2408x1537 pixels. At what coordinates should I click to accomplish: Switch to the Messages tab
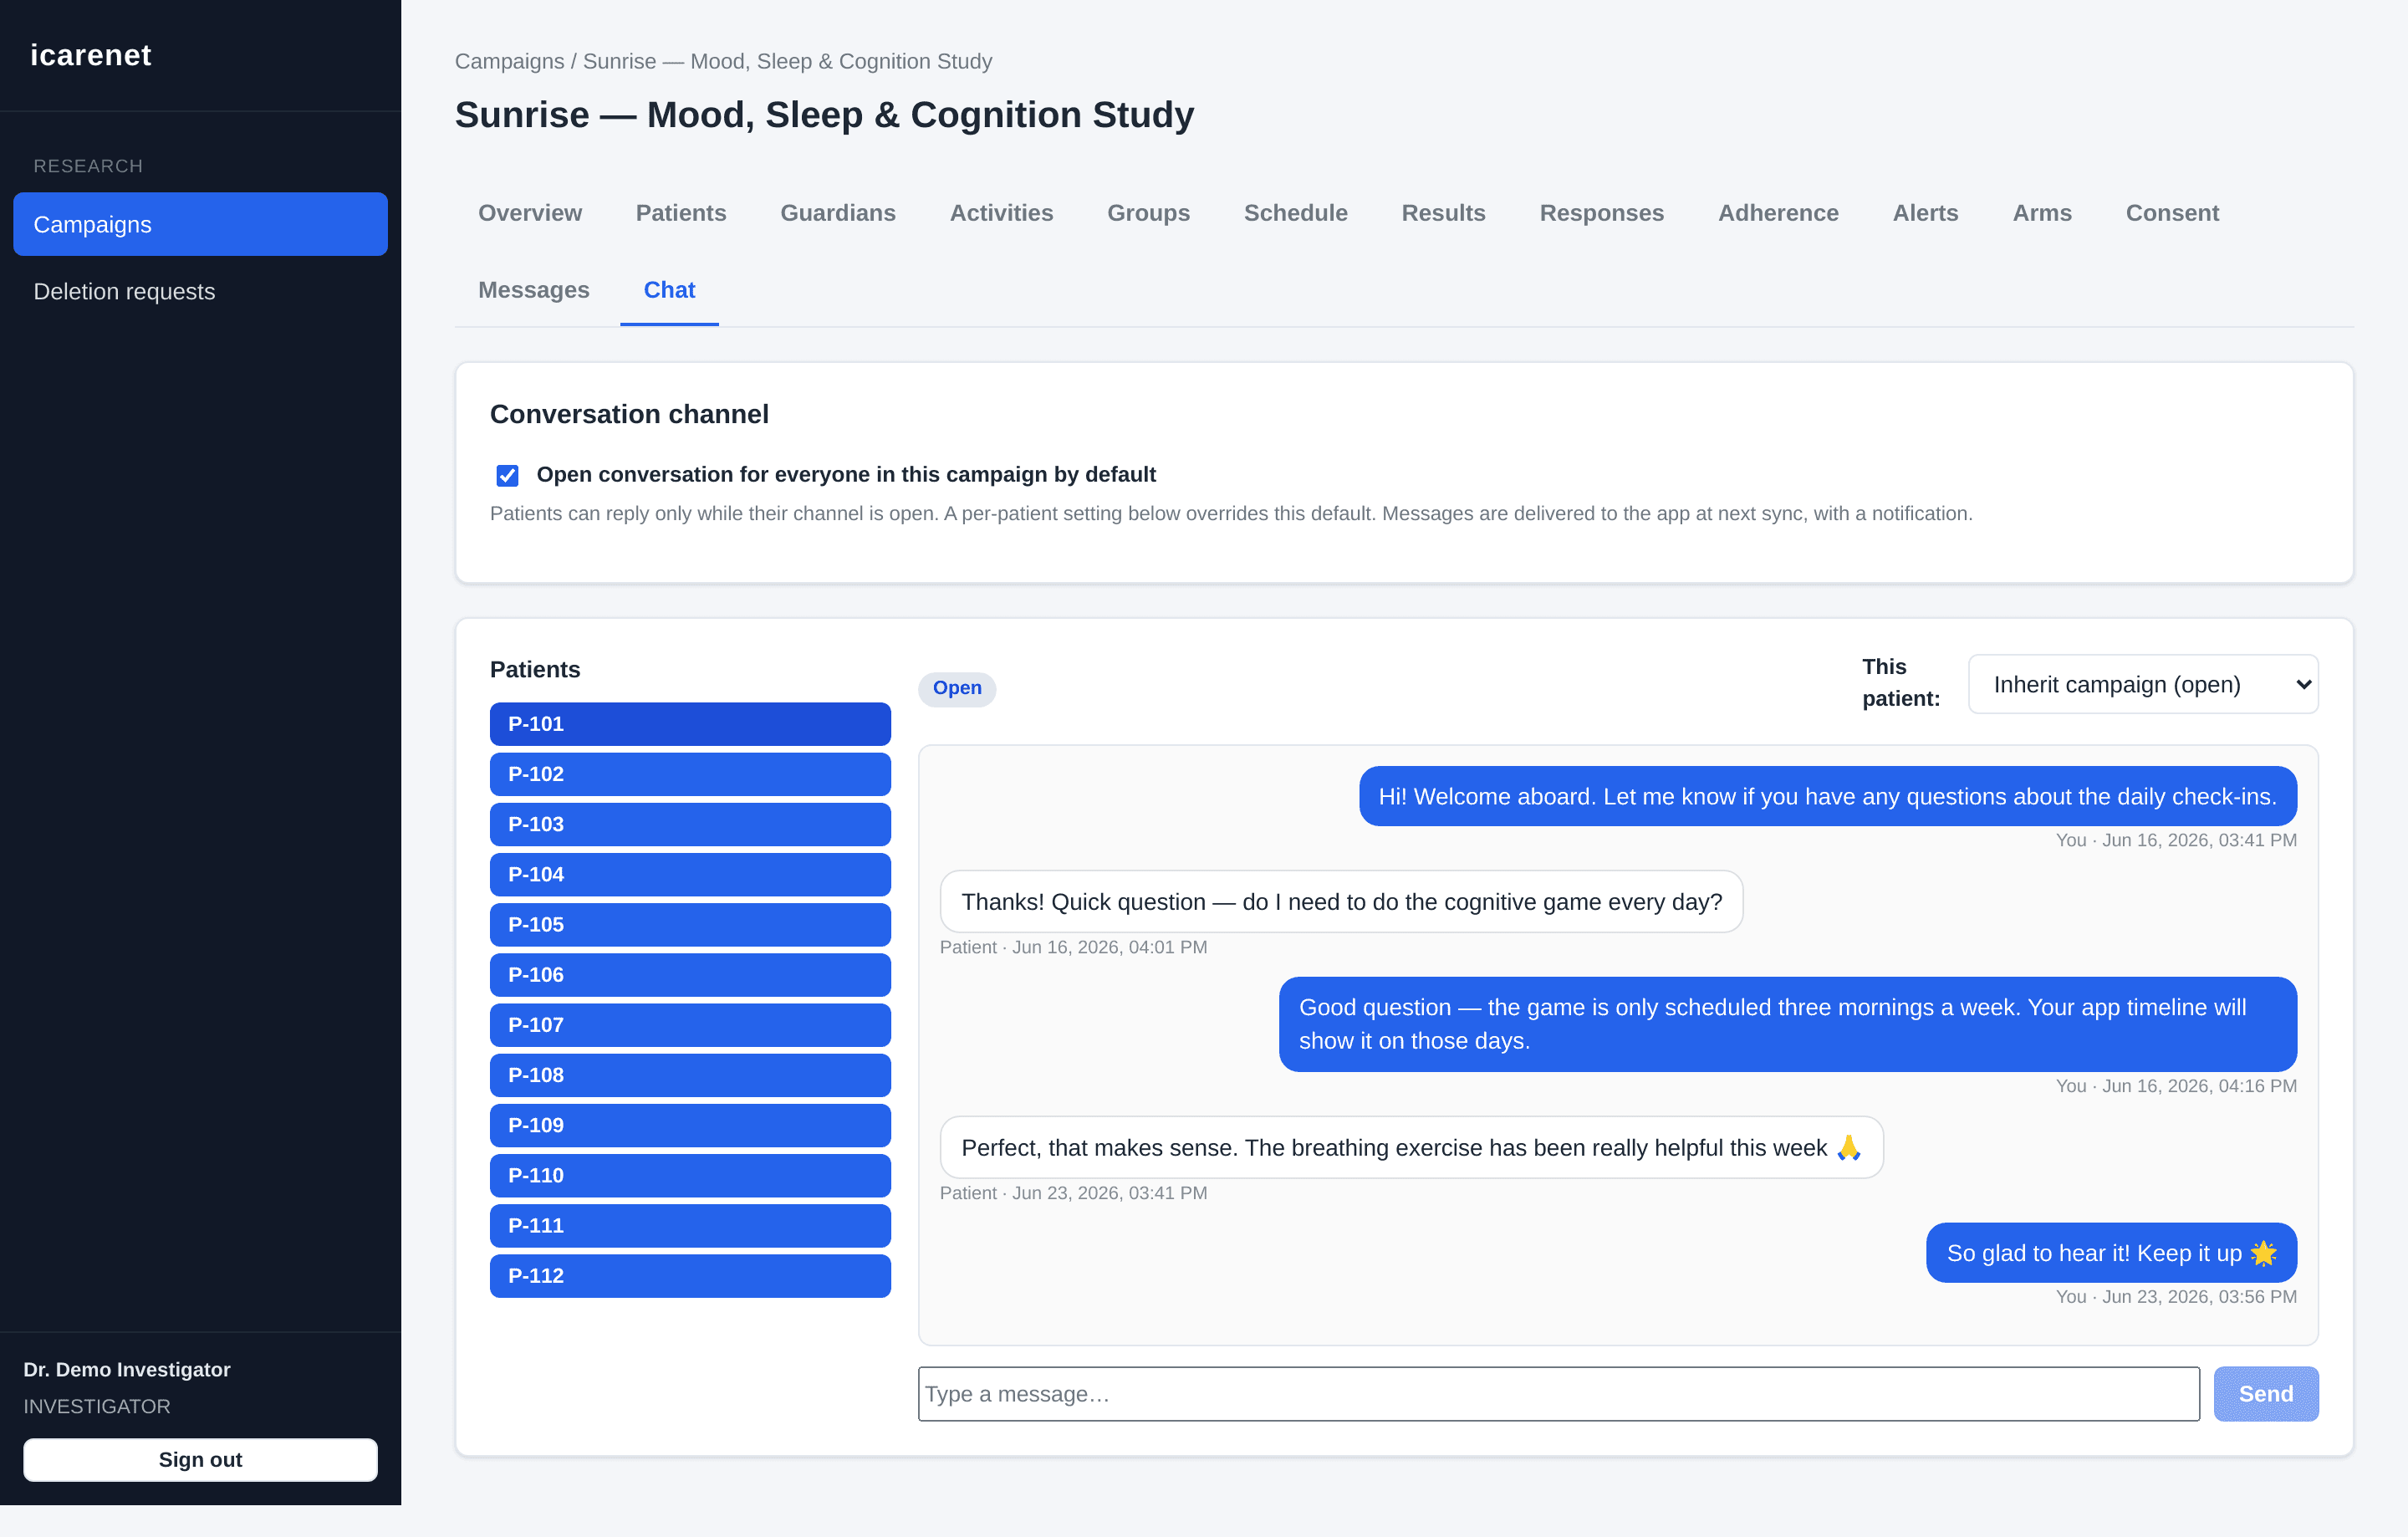pyautogui.click(x=533, y=290)
